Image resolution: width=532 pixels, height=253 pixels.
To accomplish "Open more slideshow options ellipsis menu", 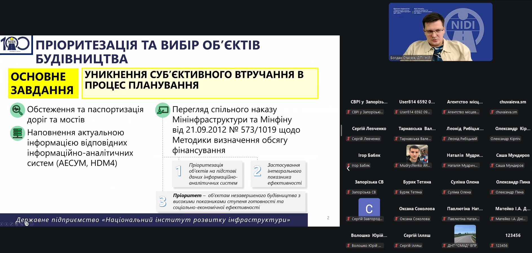I will coord(32,224).
